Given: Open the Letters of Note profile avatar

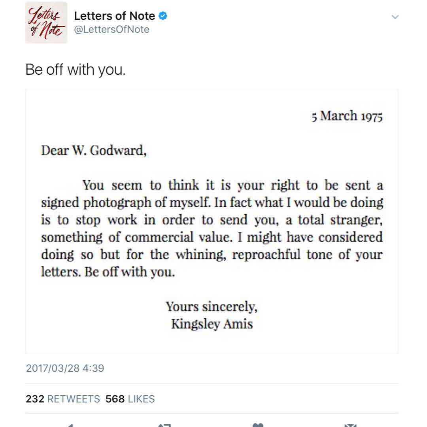Looking at the screenshot, I should (x=46, y=23).
